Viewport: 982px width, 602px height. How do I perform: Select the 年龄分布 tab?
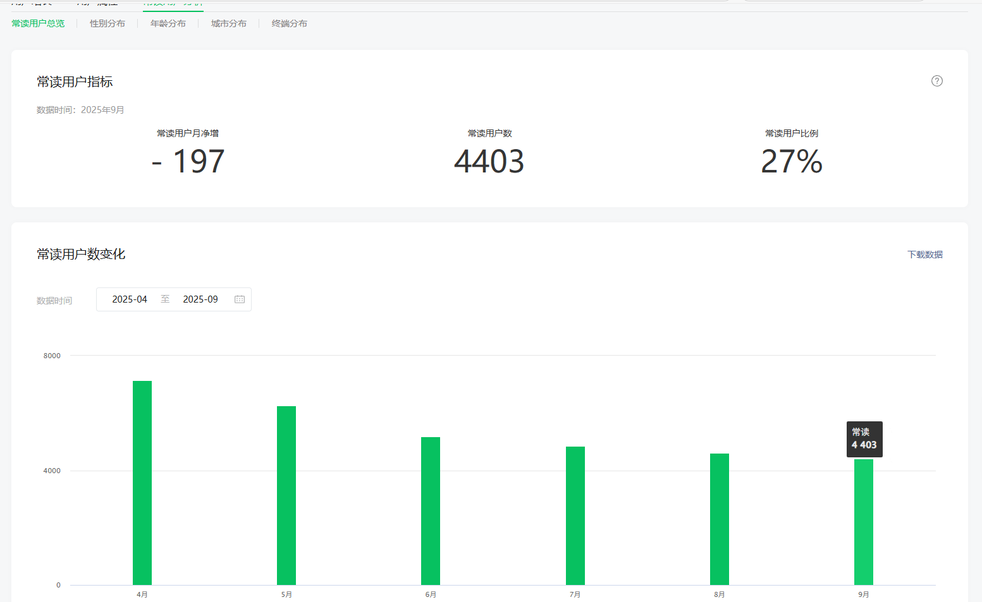[x=168, y=23]
